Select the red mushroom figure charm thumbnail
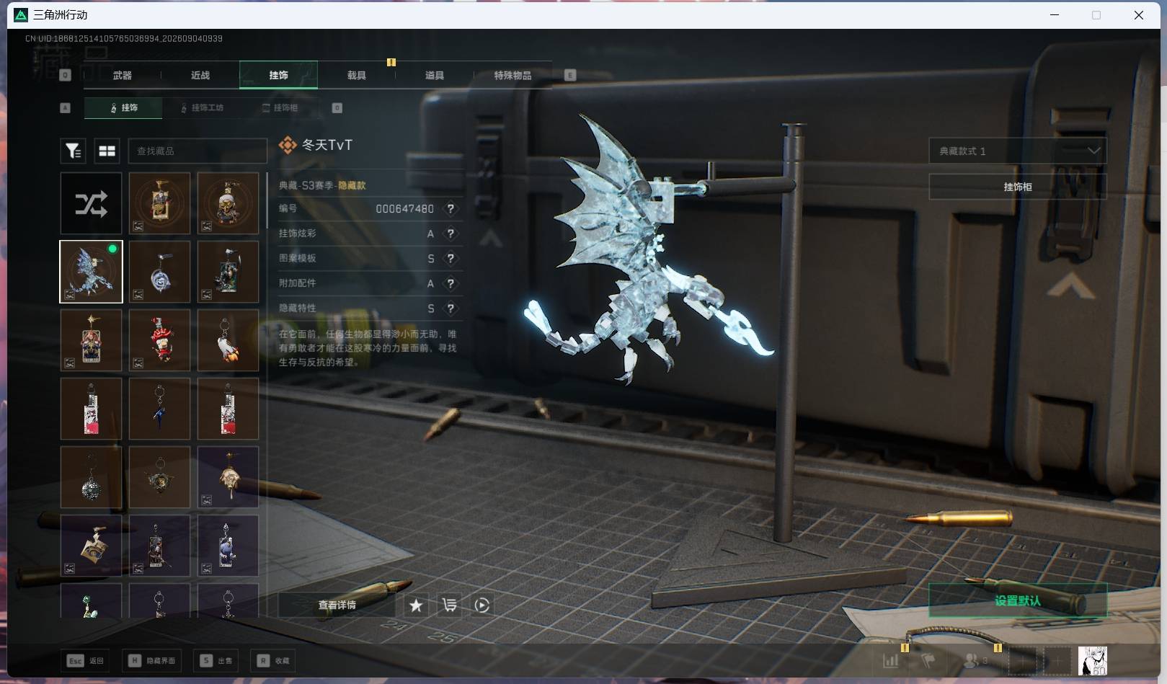 [159, 340]
